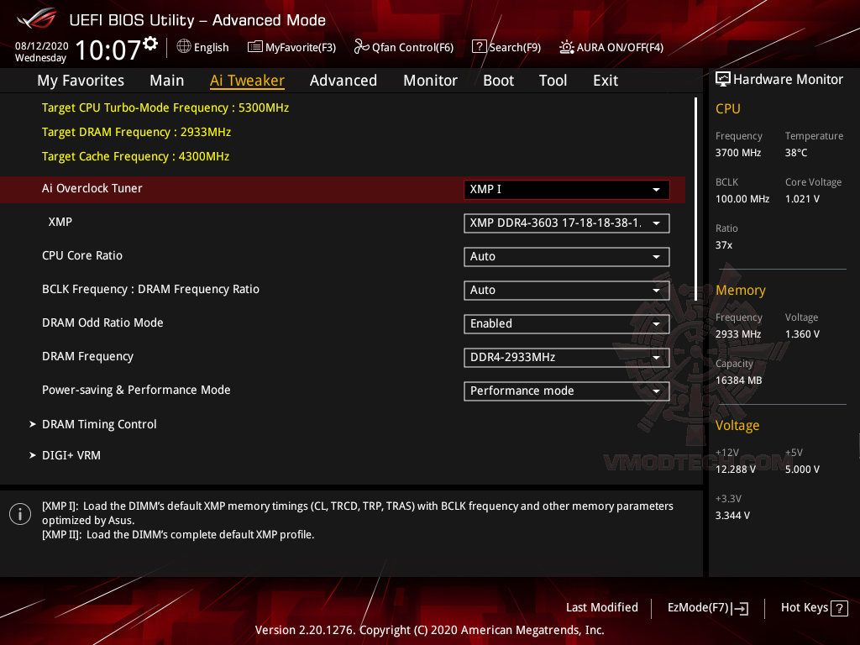Image resolution: width=860 pixels, height=645 pixels.
Task: Click the +3.3V 3.344 V reading
Action: point(732,516)
